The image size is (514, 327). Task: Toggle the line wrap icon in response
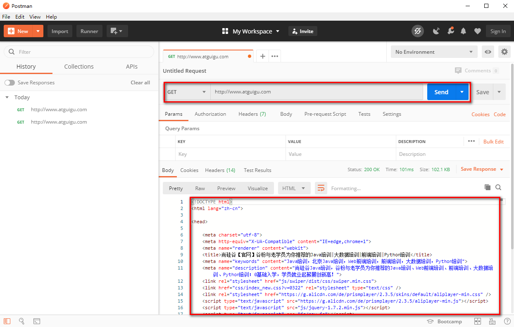[321, 188]
